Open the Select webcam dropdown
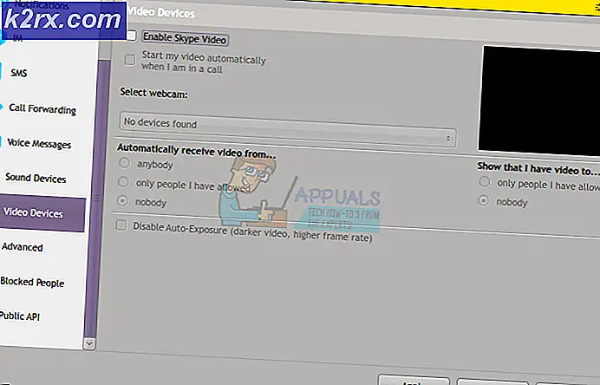The height and width of the screenshot is (385, 600). click(287, 130)
